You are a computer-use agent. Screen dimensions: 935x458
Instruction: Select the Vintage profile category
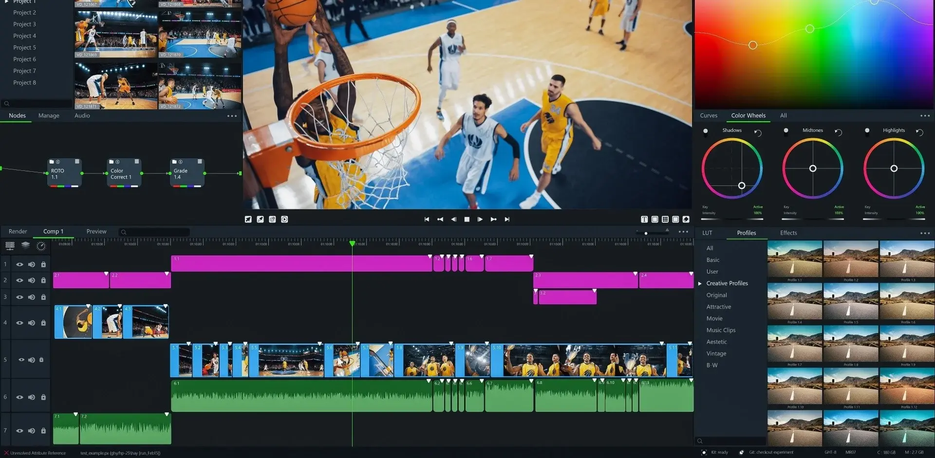tap(716, 353)
